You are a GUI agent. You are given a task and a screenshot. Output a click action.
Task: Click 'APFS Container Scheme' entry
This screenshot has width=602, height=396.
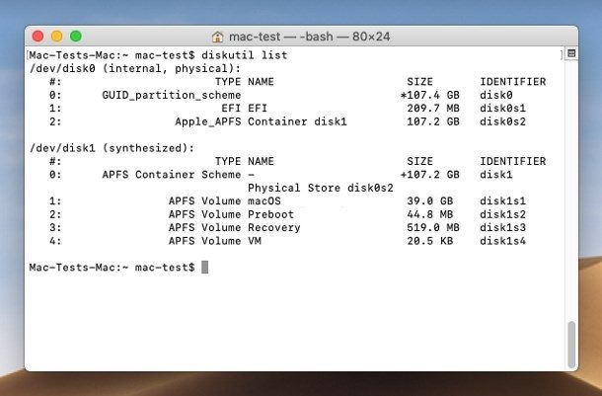[172, 175]
